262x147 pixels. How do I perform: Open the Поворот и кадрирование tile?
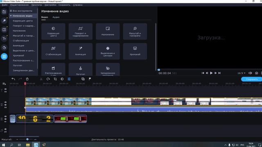click(81, 31)
